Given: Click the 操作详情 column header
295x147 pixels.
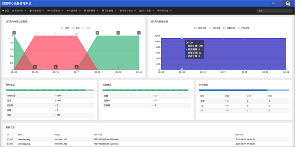Looking at the screenshot, I should [98, 134].
